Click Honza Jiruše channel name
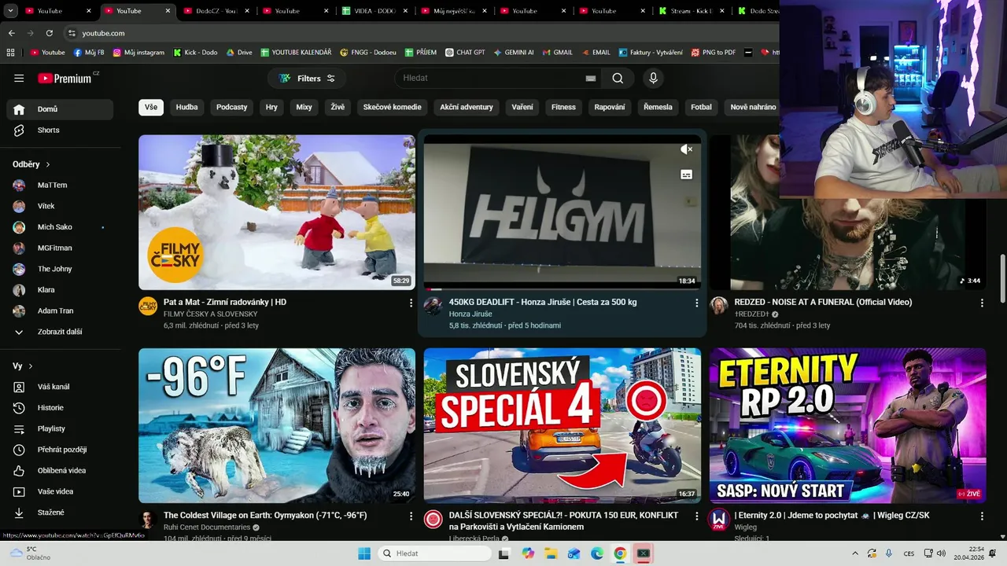This screenshot has width=1007, height=566. 470,314
